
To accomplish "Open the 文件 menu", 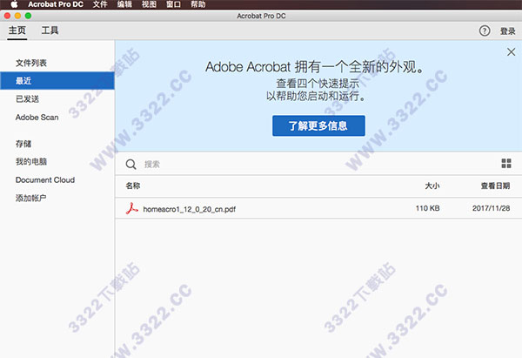I will 100,4.
